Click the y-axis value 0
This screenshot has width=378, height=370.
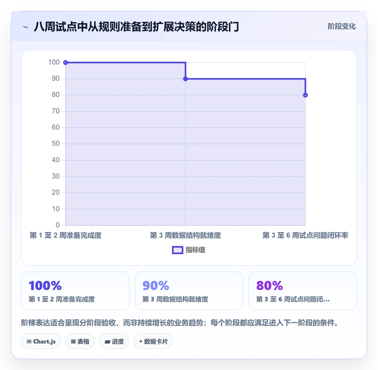point(58,225)
